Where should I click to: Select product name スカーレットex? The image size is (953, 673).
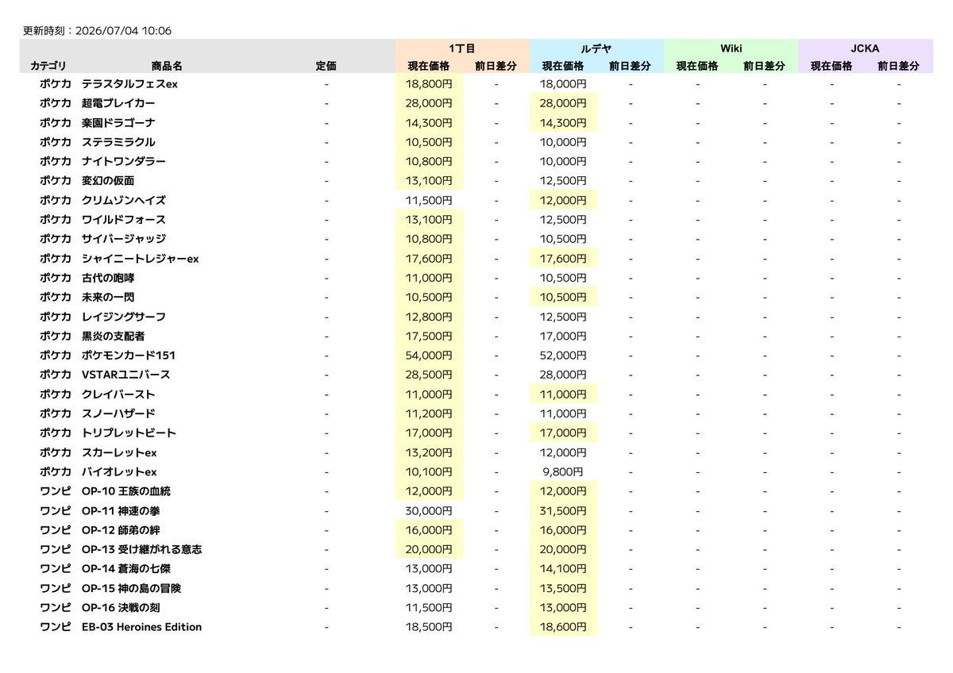click(119, 452)
